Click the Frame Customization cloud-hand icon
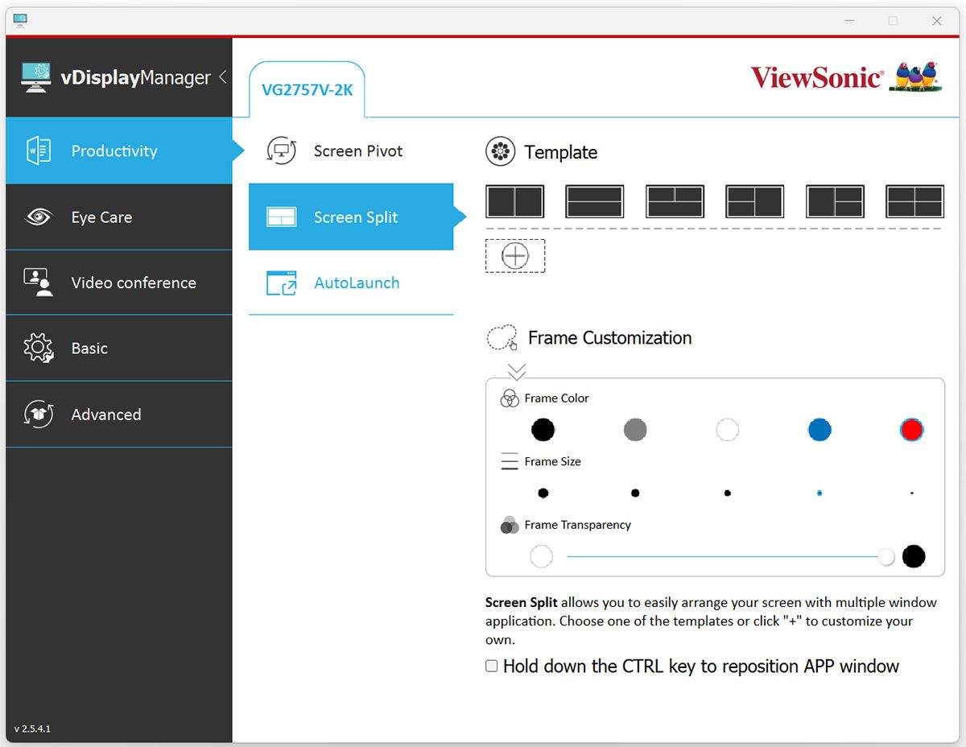The image size is (966, 747). point(502,338)
